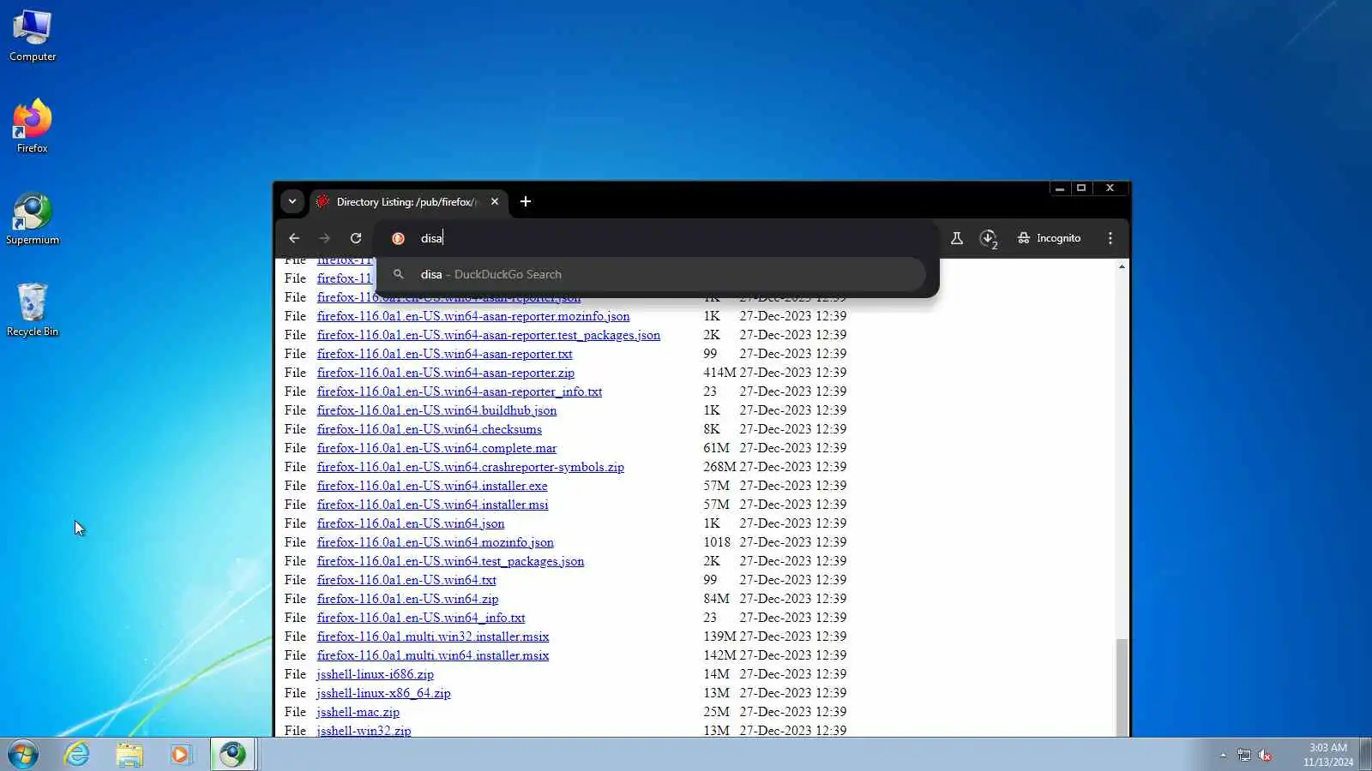Click the 61M file size value
The height and width of the screenshot is (771, 1372).
pos(716,448)
